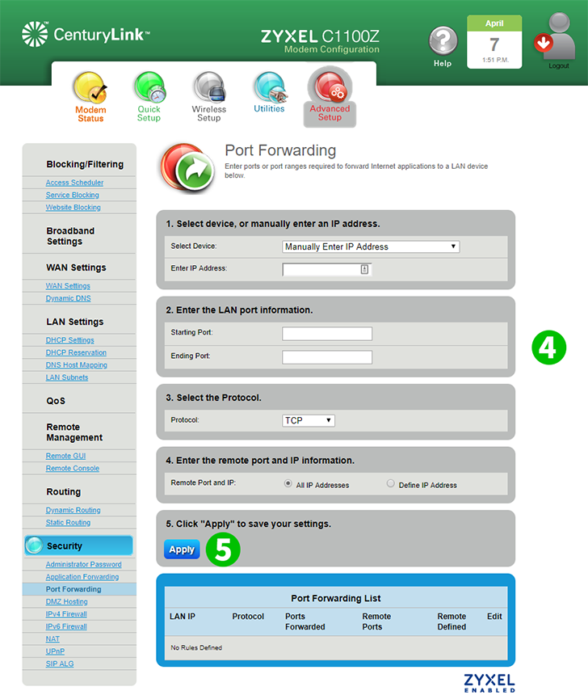This screenshot has width=588, height=695.
Task: Select the LAN Settings section header
Action: click(x=75, y=322)
